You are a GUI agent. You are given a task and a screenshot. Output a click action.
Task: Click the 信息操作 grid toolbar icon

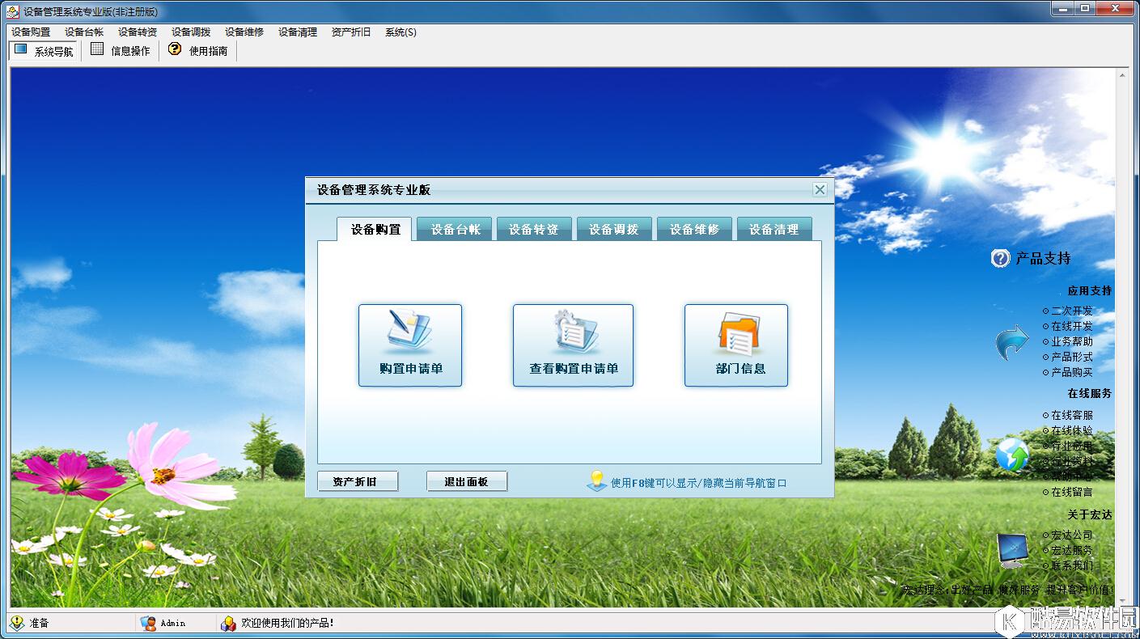(119, 49)
